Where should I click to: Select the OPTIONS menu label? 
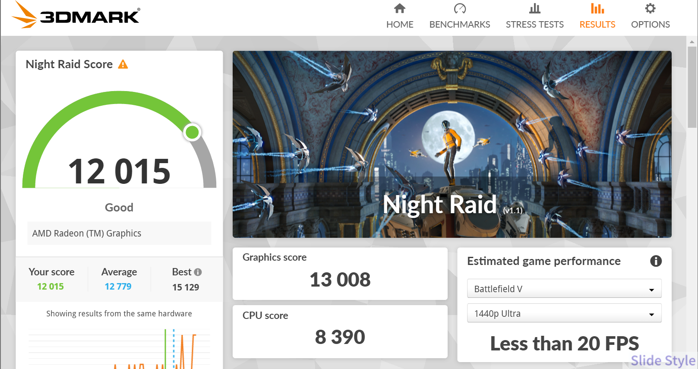point(650,25)
